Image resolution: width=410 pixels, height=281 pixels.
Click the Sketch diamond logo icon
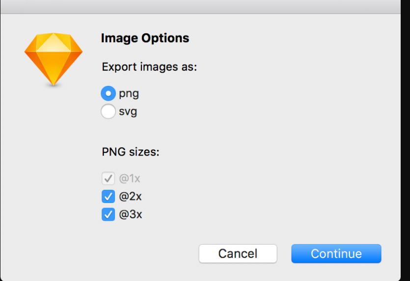point(54,59)
